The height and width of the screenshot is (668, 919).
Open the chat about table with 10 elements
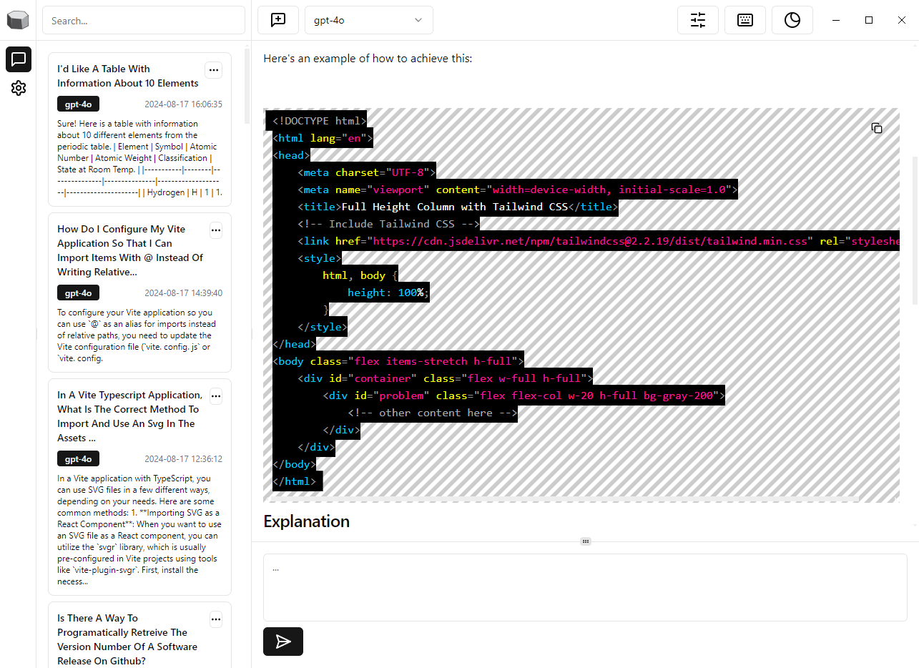coord(129,76)
